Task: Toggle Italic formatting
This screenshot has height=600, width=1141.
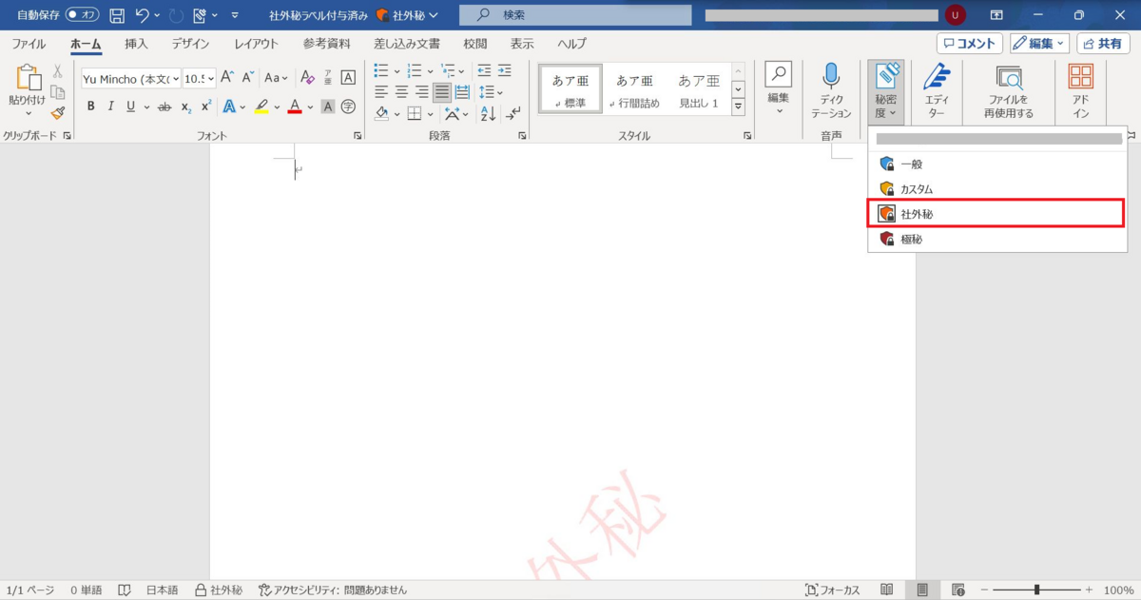Action: pyautogui.click(x=110, y=106)
